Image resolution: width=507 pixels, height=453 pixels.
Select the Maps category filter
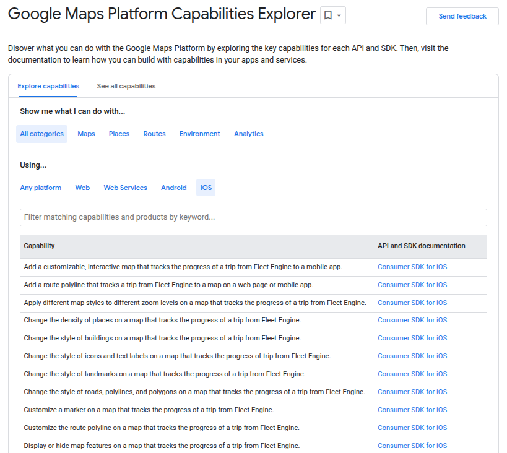pyautogui.click(x=86, y=134)
